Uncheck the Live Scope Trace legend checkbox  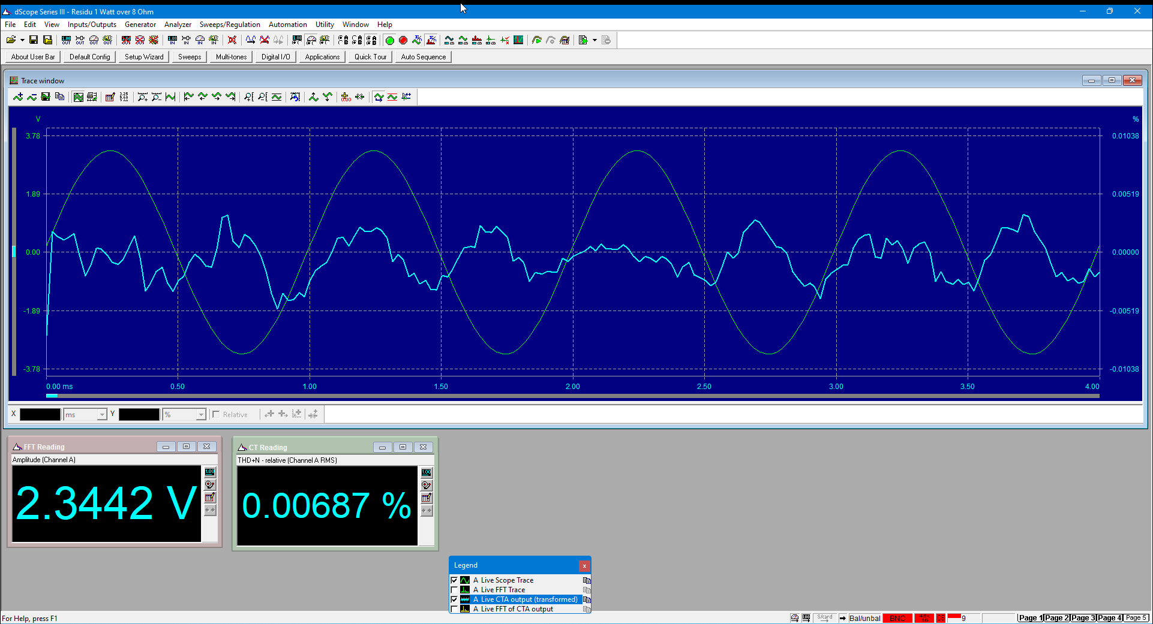point(454,580)
